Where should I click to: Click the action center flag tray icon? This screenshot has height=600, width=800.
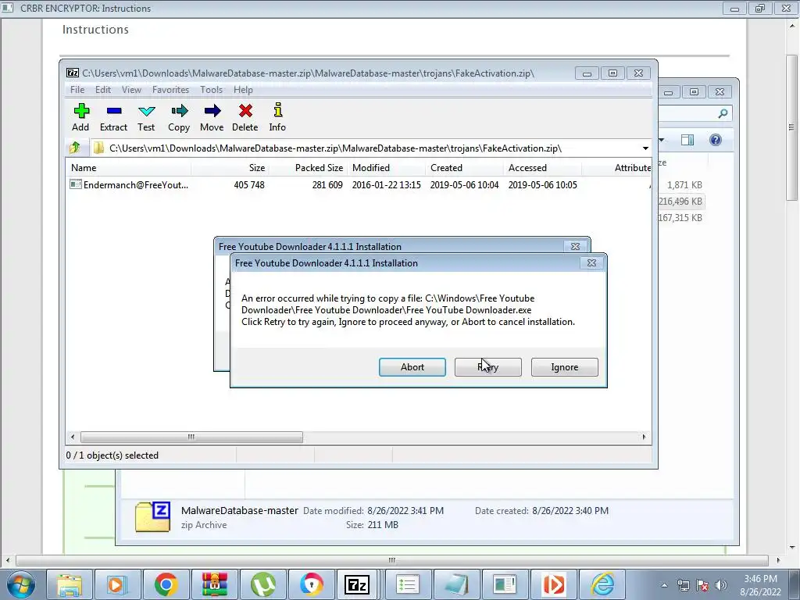click(702, 585)
